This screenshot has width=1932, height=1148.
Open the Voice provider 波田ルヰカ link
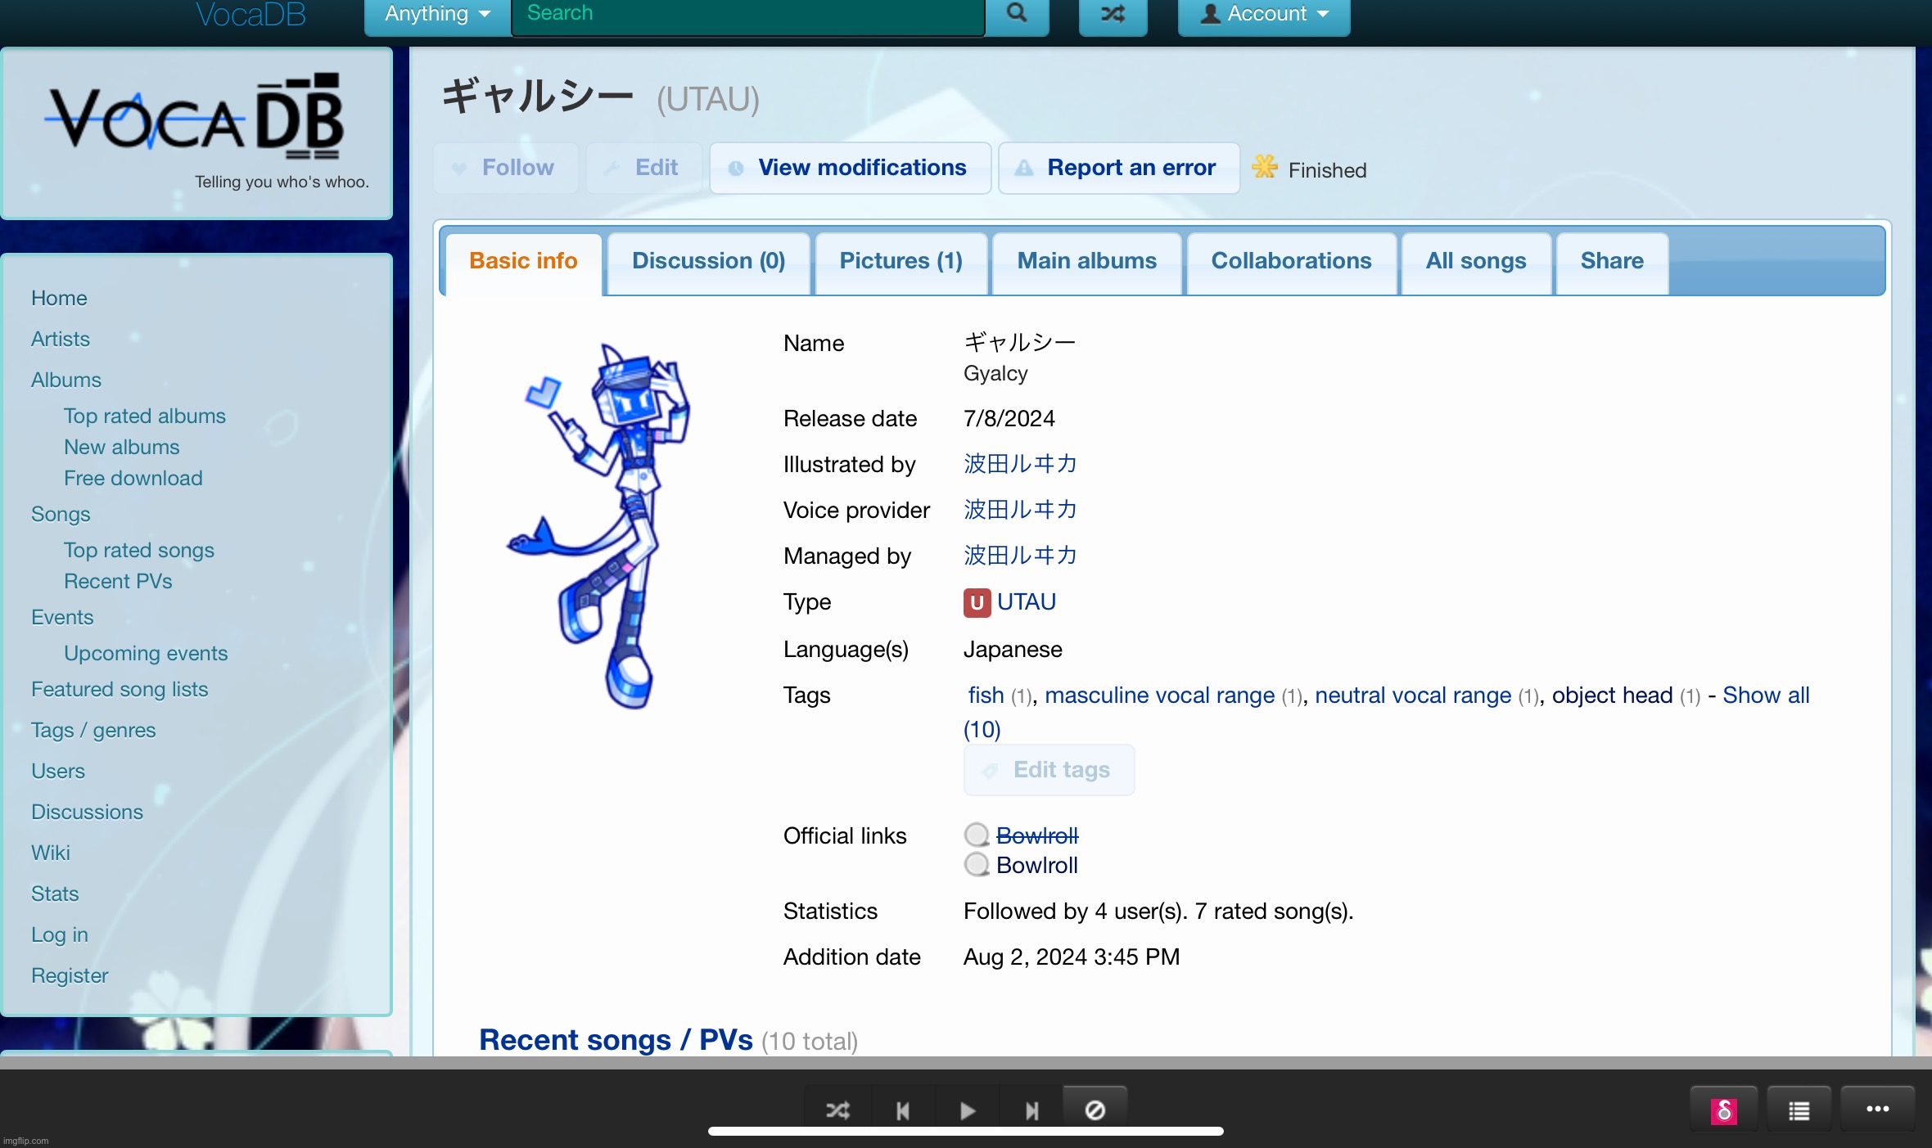1020,510
